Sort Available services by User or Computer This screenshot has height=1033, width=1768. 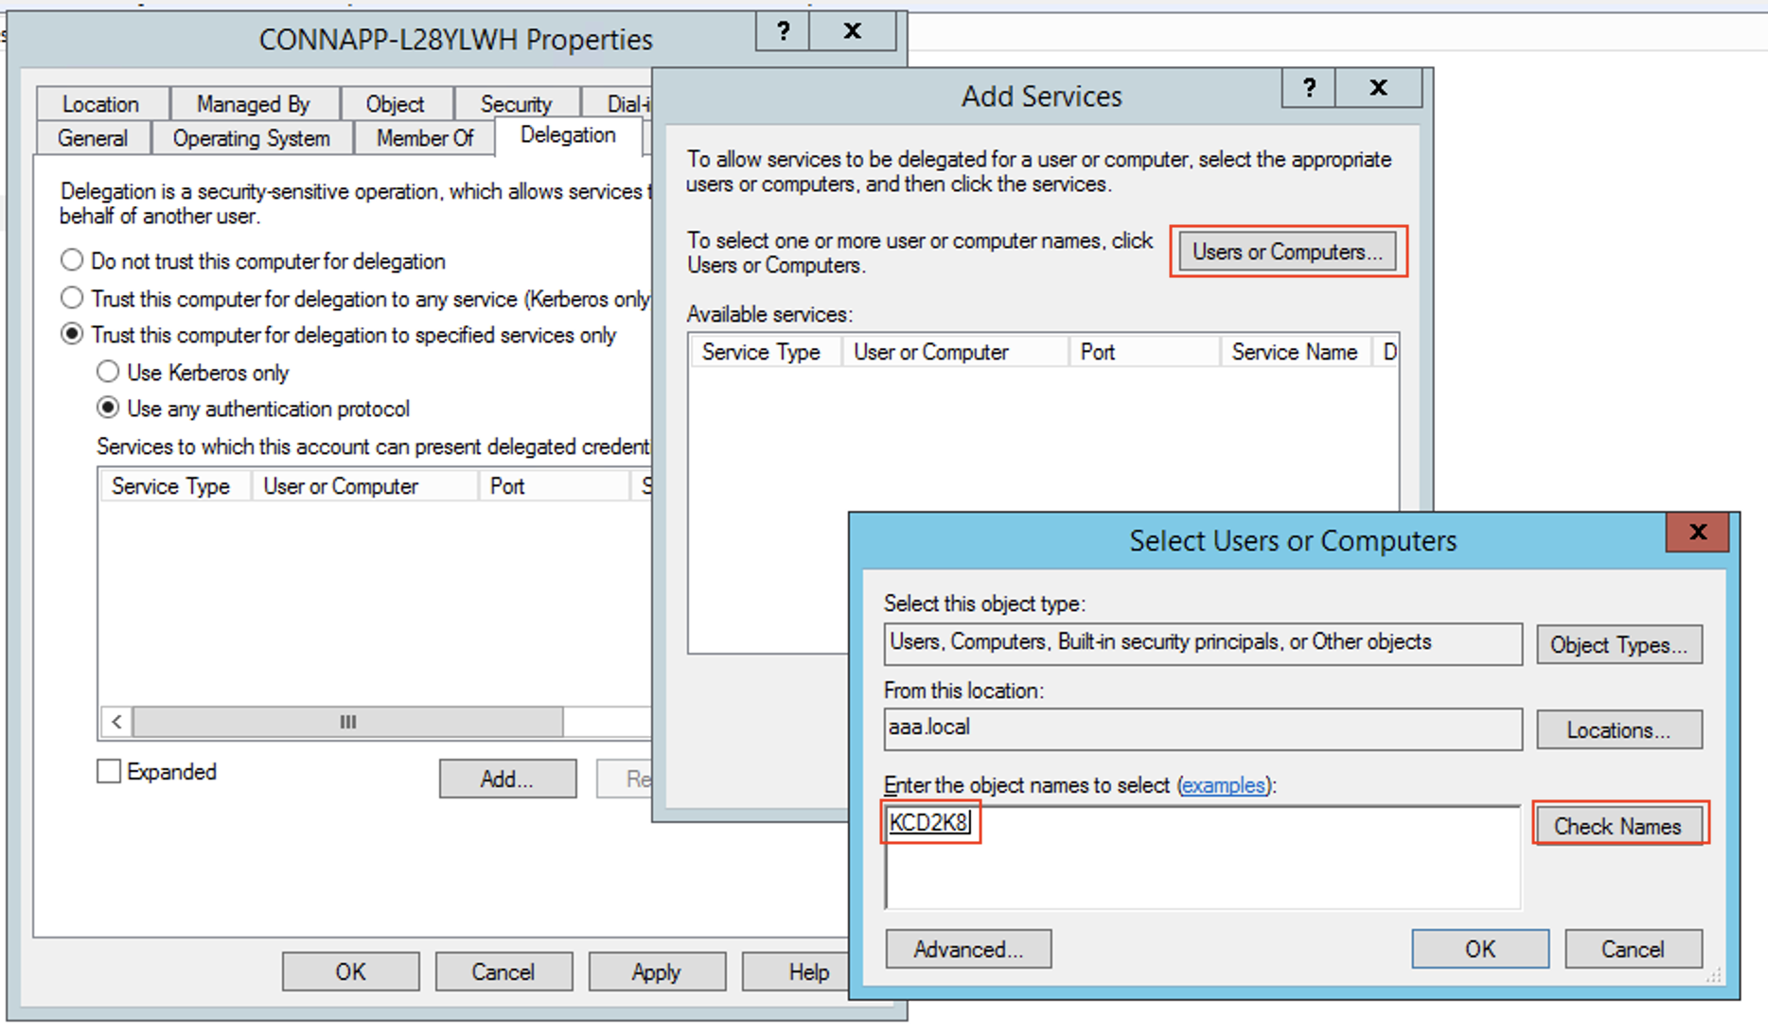[x=956, y=352]
